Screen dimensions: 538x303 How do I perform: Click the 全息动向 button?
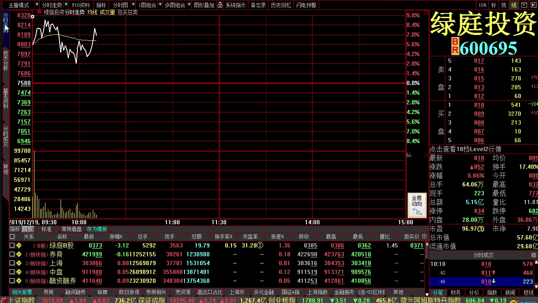417,205
